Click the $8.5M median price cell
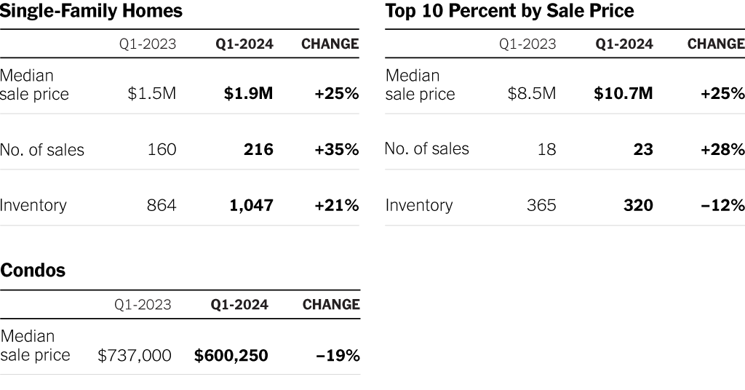745x390 pixels. coord(532,94)
